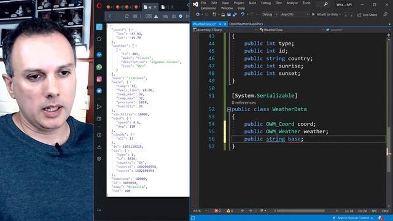
Task: Click the Save All icon
Action: pos(235,15)
